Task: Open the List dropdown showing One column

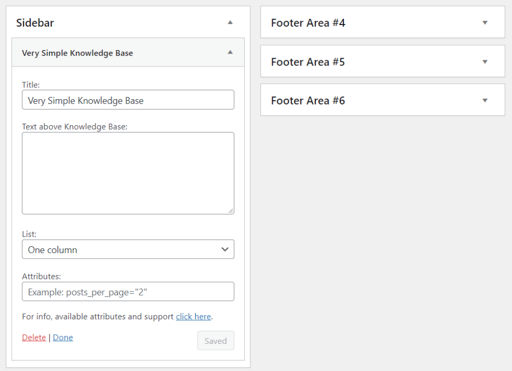Action: [128, 249]
